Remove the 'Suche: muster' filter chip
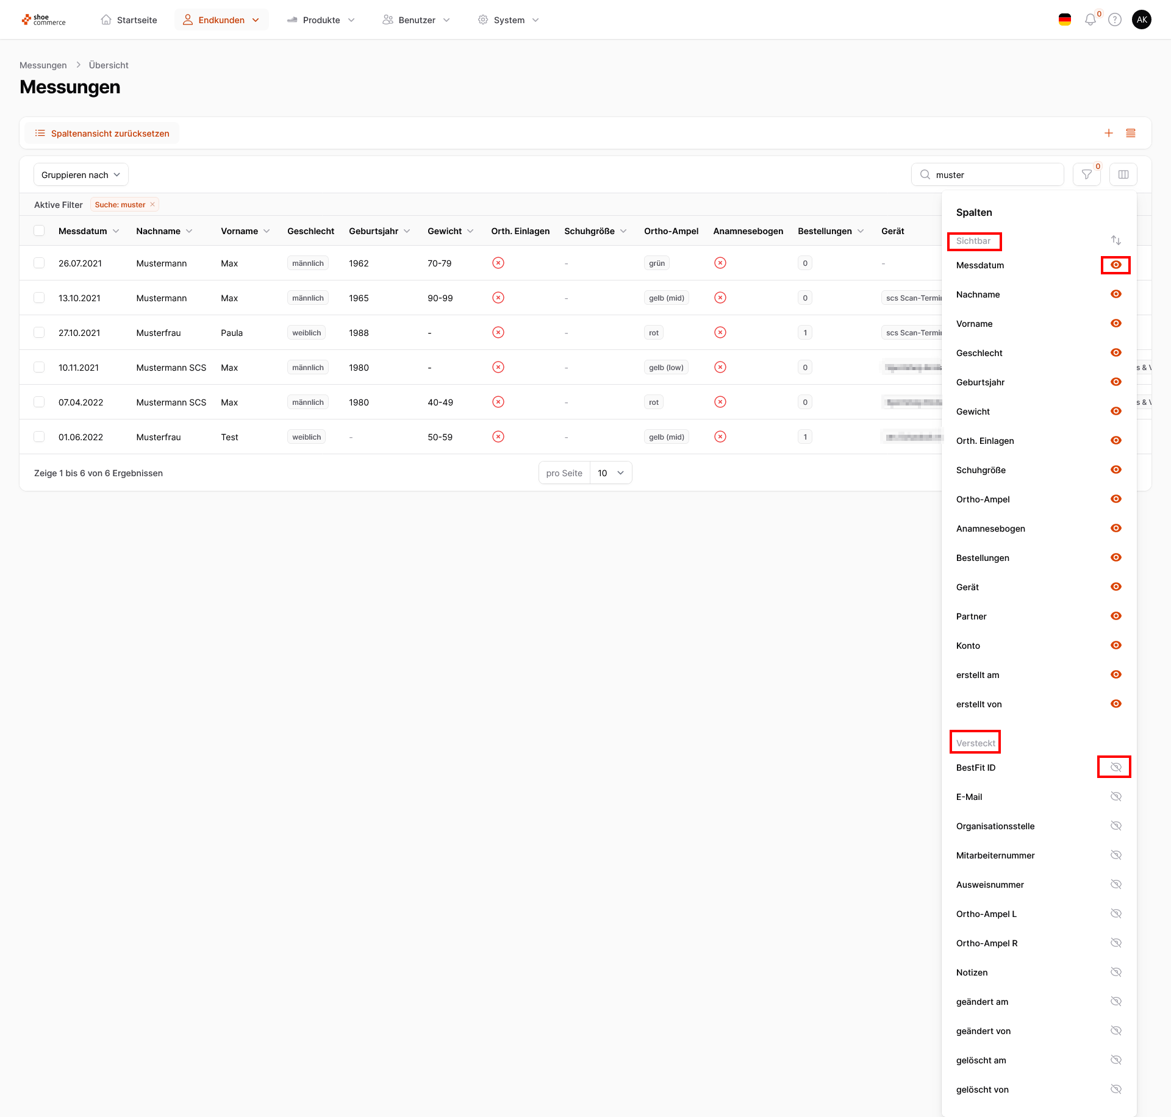 coord(152,205)
